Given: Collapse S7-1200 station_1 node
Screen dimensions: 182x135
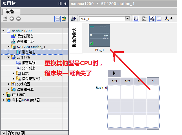Looking at the screenshot, I should (x=8, y=46).
